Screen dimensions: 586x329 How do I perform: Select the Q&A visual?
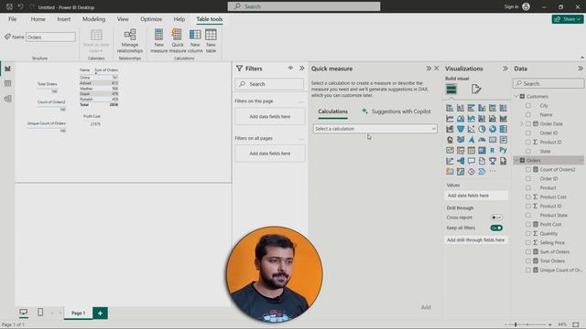tap(472, 161)
